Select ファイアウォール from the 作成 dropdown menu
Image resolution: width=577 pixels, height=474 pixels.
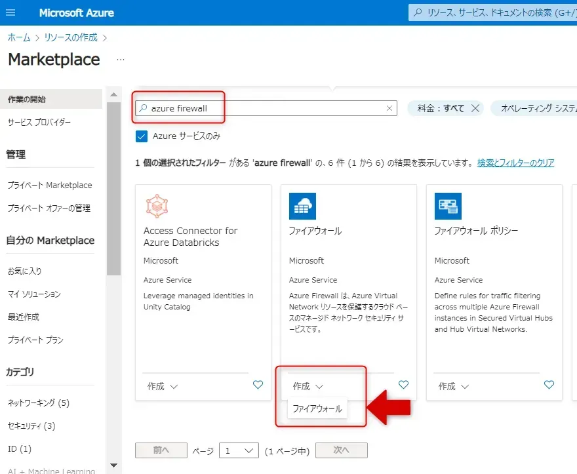[317, 408]
